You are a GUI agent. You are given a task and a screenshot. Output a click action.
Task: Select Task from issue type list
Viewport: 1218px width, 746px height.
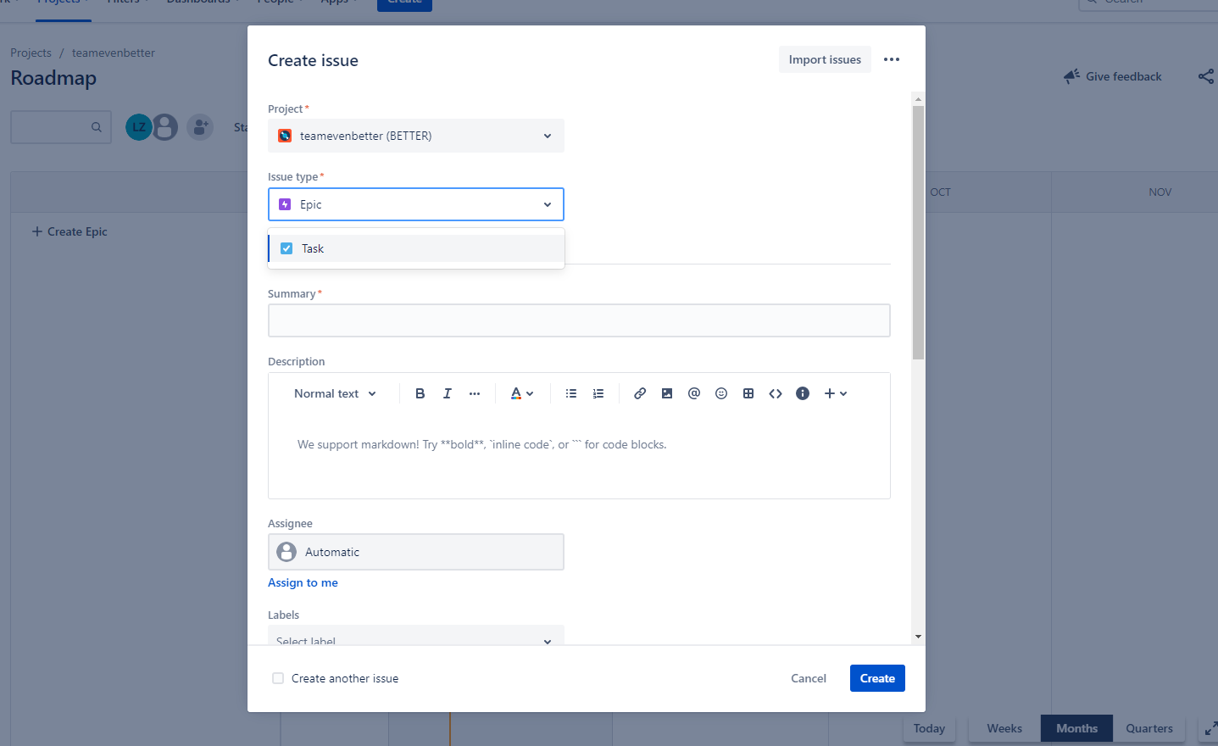point(416,248)
